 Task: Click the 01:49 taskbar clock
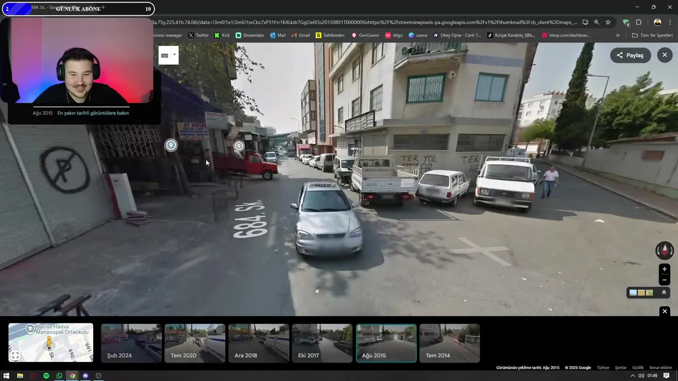652,376
